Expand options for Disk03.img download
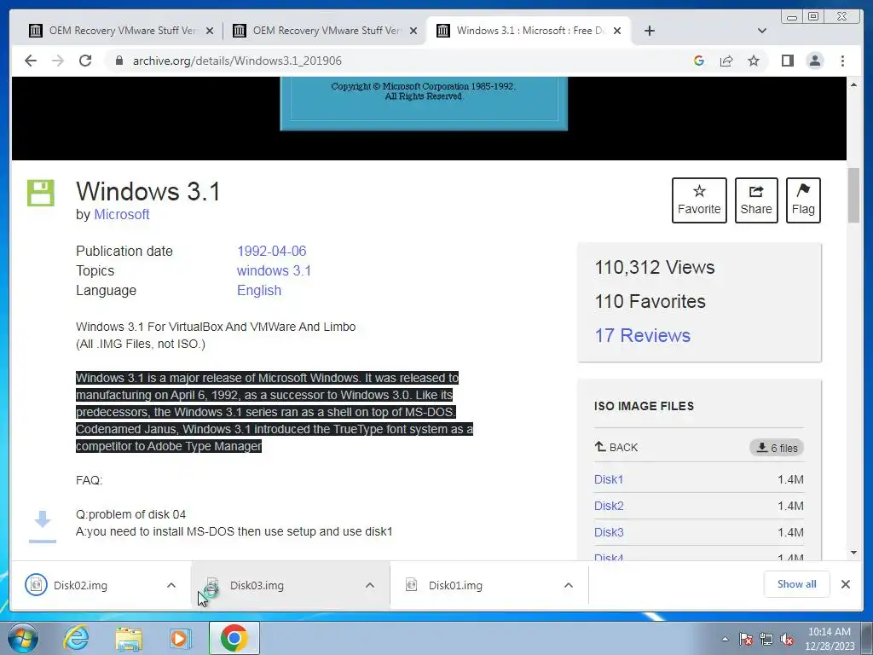873x655 pixels. [x=370, y=585]
